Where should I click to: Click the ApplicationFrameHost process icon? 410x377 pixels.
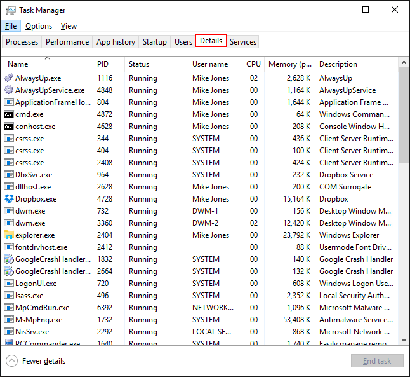(9, 102)
